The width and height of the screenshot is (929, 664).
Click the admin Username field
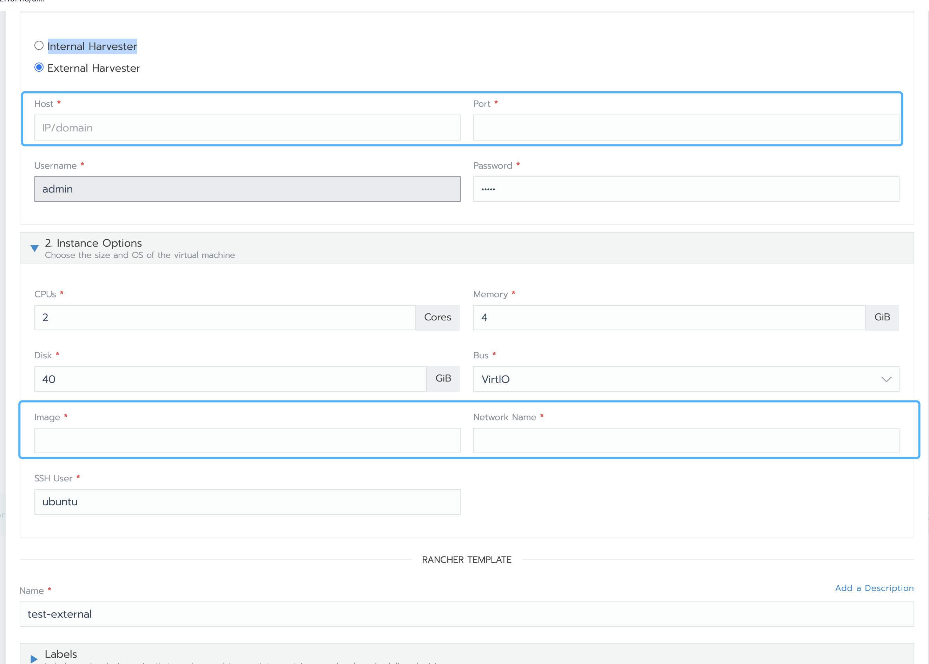click(247, 189)
